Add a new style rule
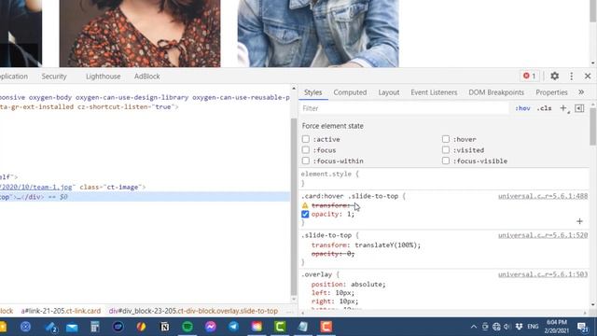Image resolution: width=597 pixels, height=336 pixels. (563, 108)
